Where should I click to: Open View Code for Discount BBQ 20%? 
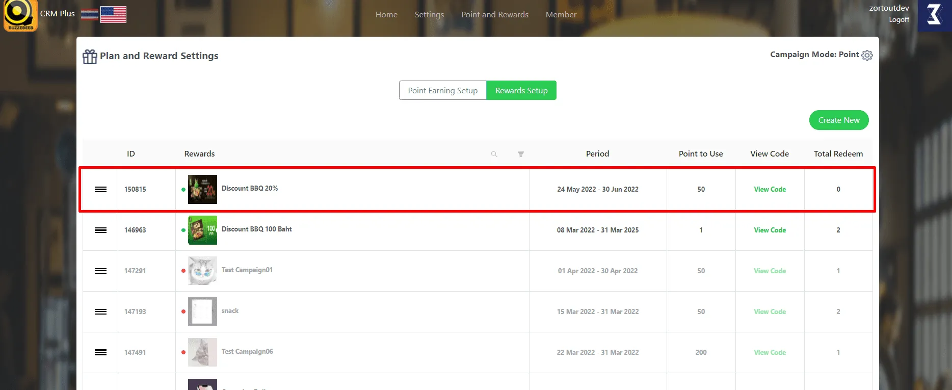click(x=770, y=189)
